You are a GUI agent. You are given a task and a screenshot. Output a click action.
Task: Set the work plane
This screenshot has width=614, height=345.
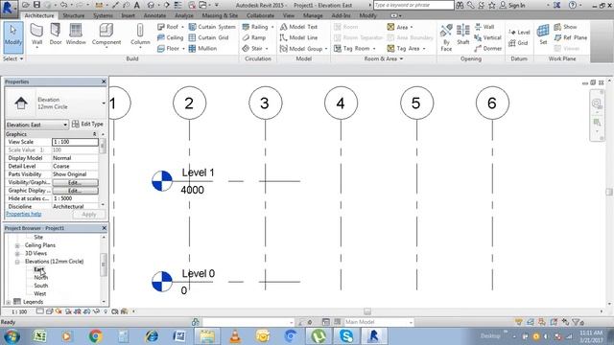pos(543,34)
